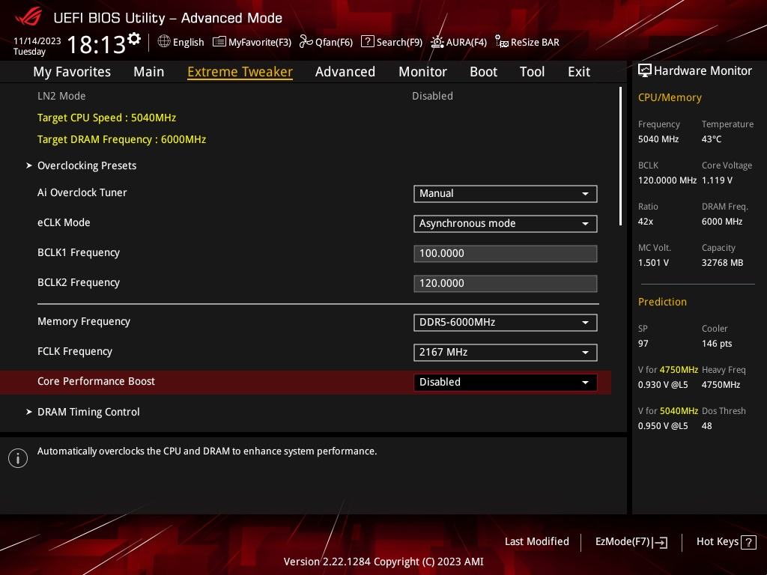767x575 pixels.
Task: Open the Tool tab
Action: click(x=533, y=72)
